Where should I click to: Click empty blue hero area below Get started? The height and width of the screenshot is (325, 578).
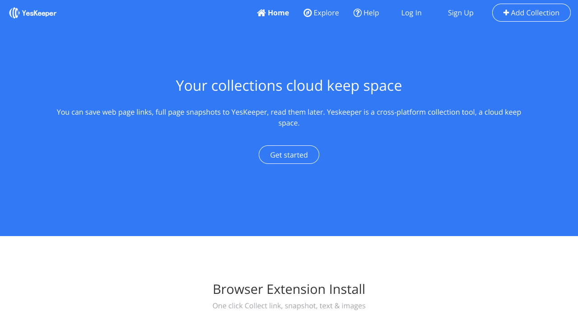(289, 201)
